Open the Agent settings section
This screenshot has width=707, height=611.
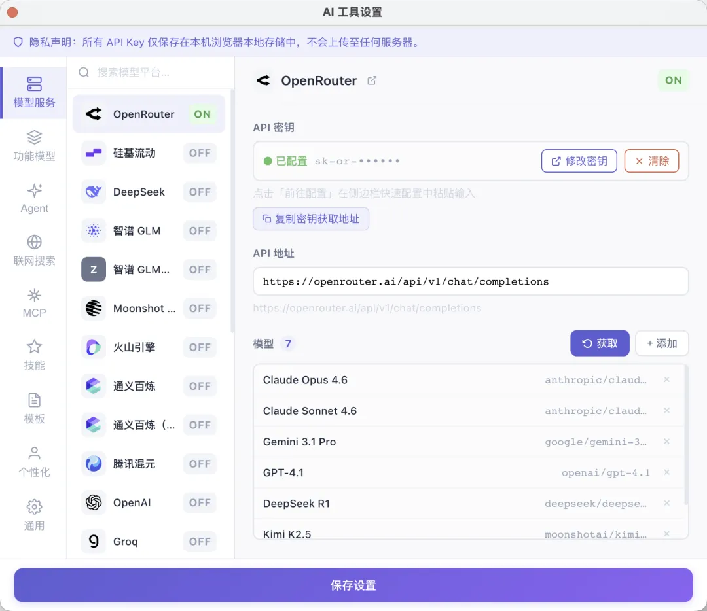[x=34, y=199]
